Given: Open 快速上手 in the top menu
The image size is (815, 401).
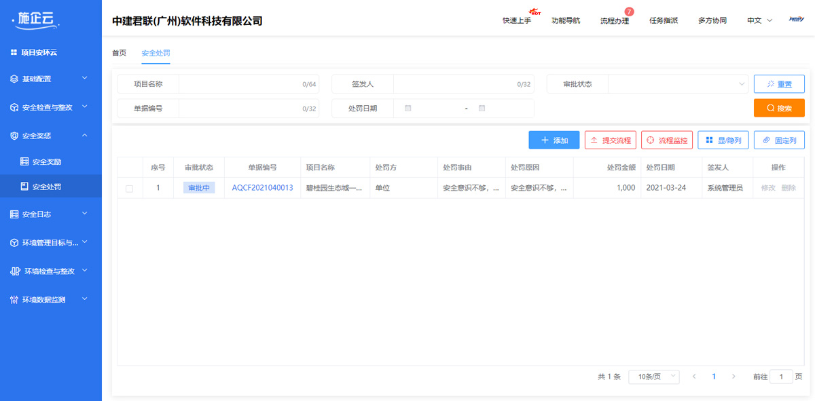Looking at the screenshot, I should (517, 20).
